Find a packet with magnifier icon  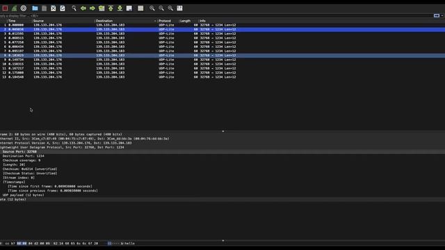tap(74, 8)
